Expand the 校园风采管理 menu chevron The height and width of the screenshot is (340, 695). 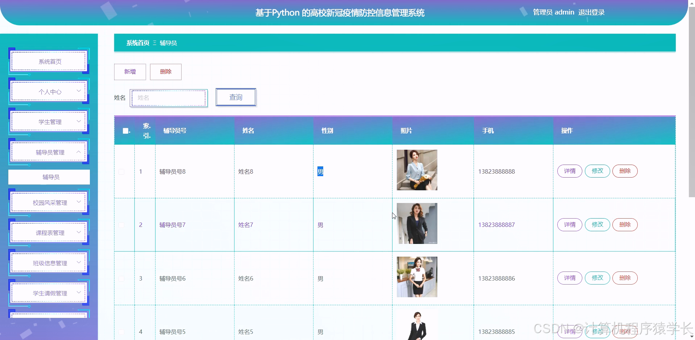pyautogui.click(x=79, y=202)
